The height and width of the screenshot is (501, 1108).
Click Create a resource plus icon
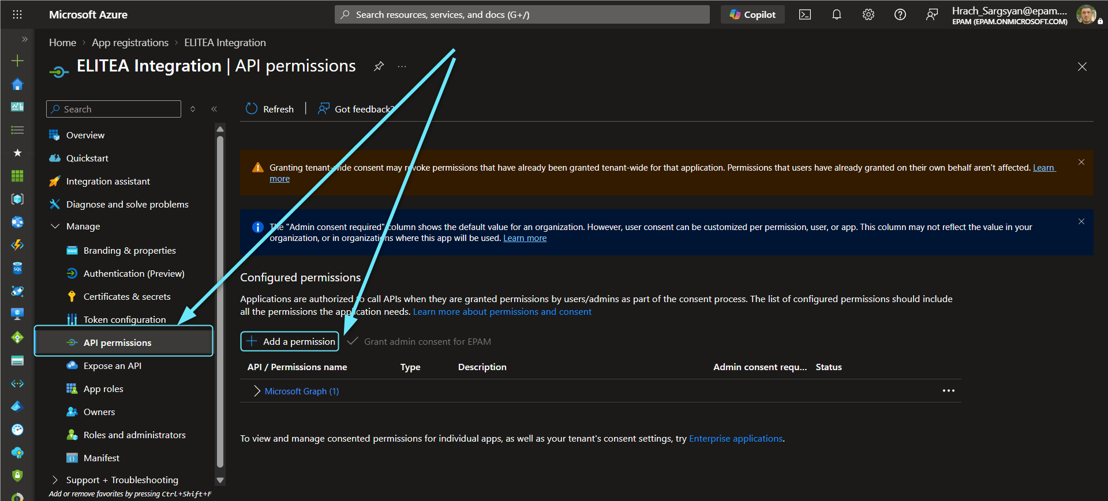(x=17, y=61)
